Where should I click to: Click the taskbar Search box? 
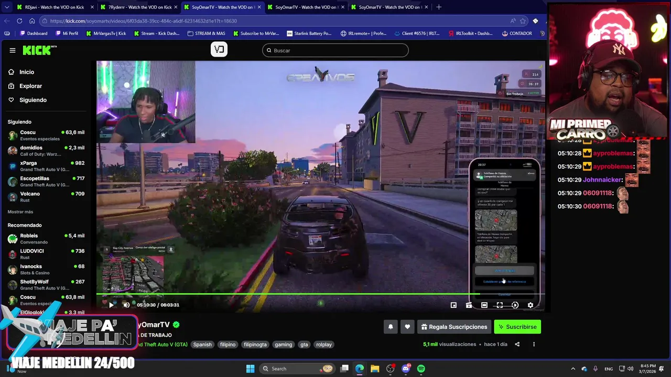297,369
